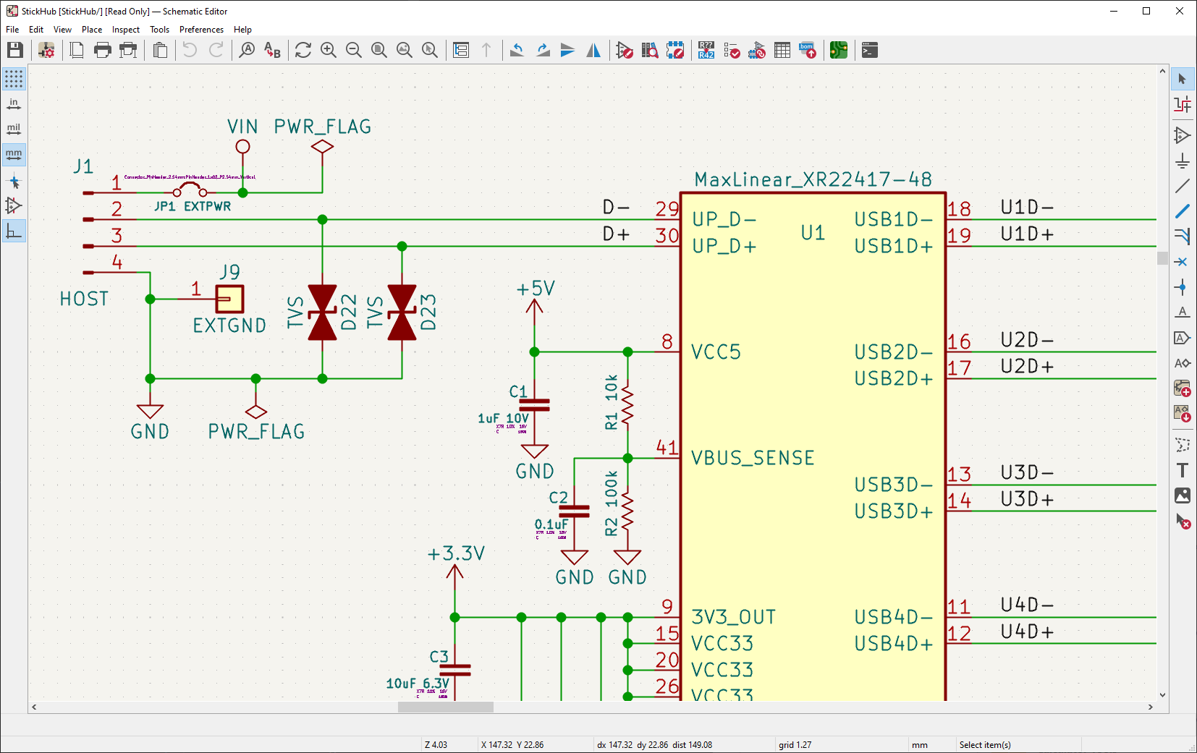Switch measurement units to mils
The width and height of the screenshot is (1197, 753).
(14, 128)
